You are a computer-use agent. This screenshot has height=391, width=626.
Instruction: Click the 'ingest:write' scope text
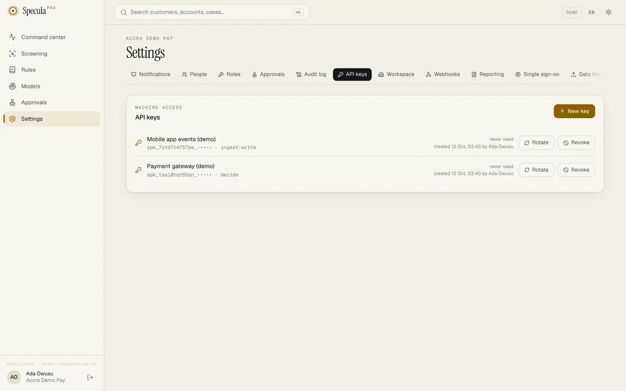238,147
